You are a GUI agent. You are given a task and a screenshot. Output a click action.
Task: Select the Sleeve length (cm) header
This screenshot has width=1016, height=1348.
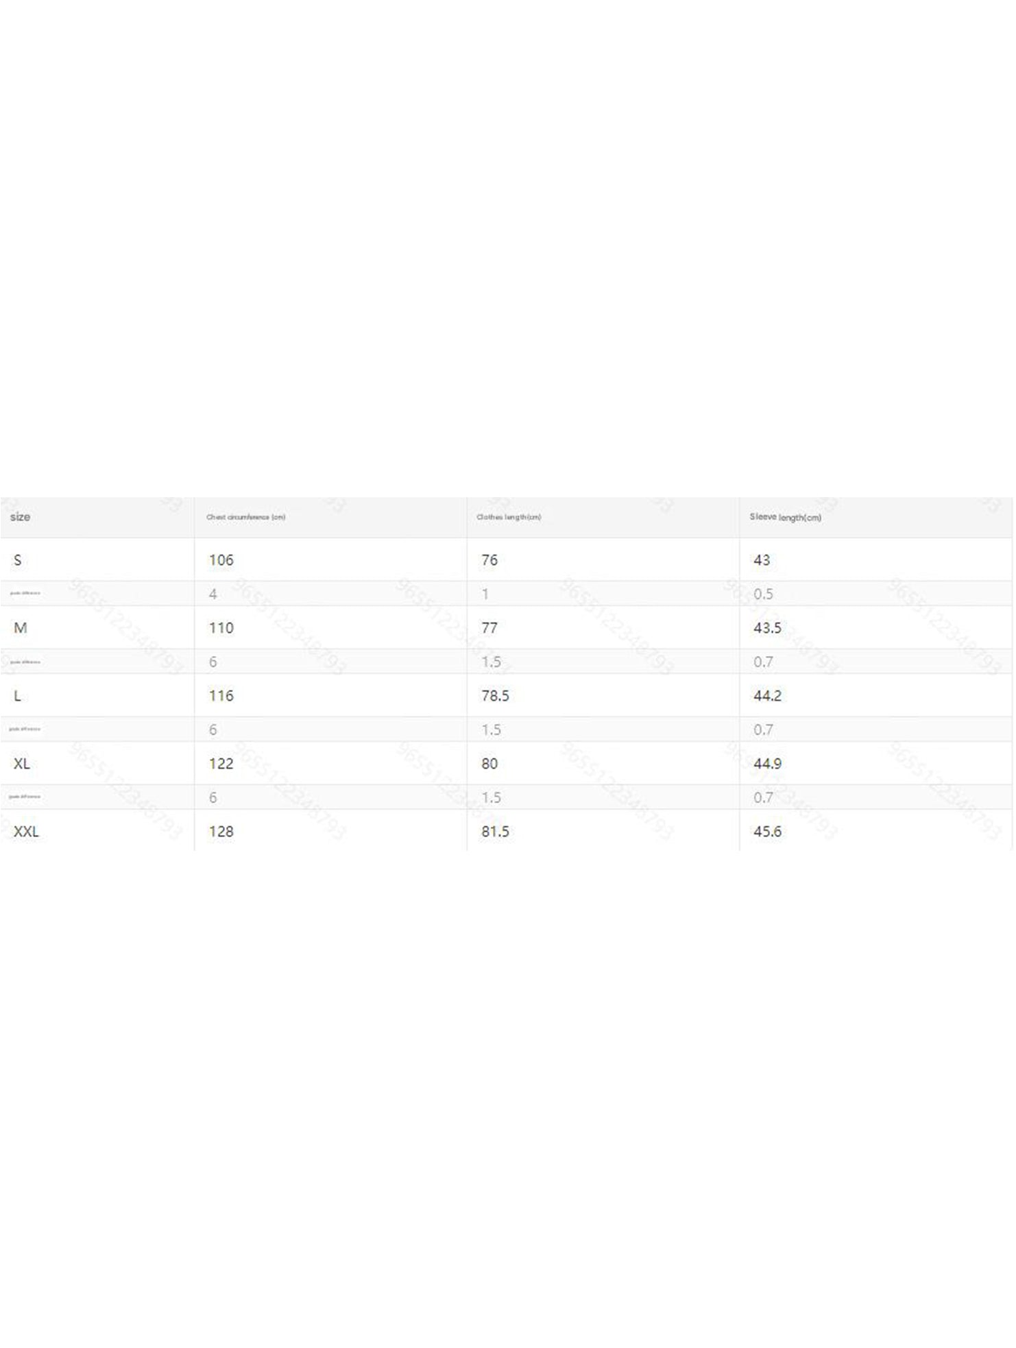785,517
